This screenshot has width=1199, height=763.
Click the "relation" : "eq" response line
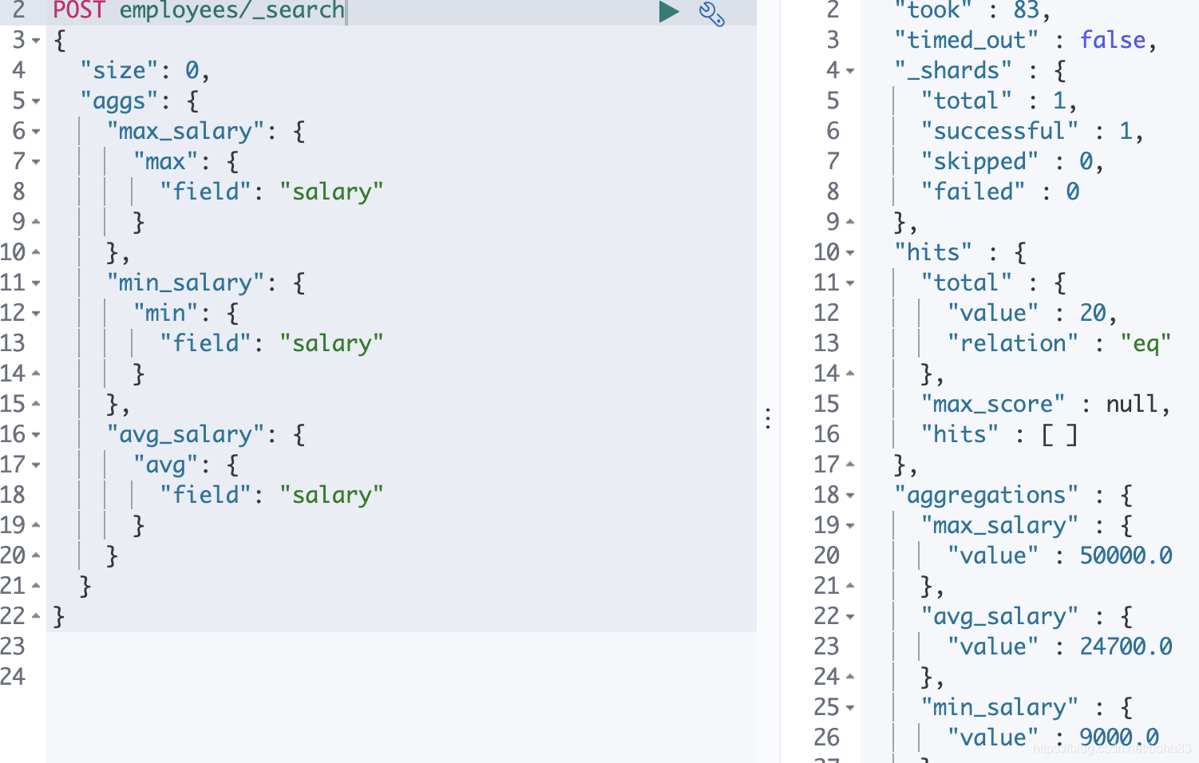coord(1059,343)
